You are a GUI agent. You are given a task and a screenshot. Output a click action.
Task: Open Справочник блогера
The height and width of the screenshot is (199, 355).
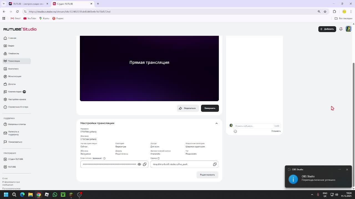pyautogui.click(x=16, y=107)
